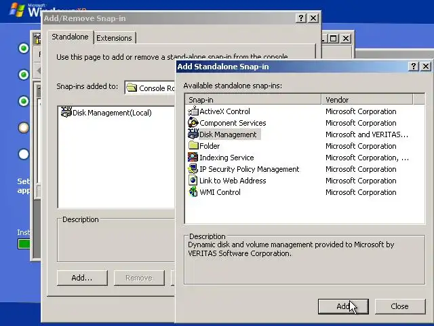Open the Snap-ins added to combo box

pyautogui.click(x=150, y=88)
